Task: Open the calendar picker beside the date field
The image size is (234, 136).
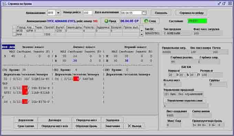Action: click(144, 13)
